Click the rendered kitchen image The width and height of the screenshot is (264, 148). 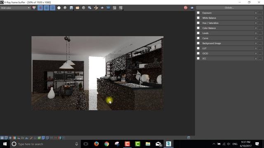(97, 73)
